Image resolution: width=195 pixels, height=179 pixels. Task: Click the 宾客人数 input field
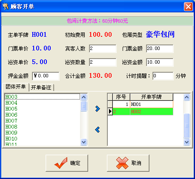(x=103, y=49)
